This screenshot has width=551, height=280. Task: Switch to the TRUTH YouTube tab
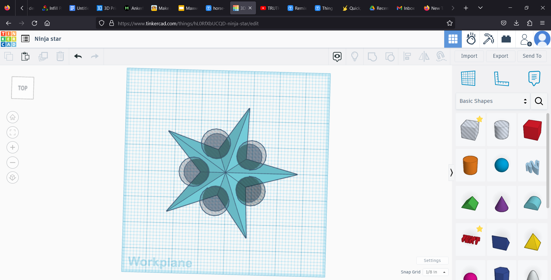pos(269,8)
